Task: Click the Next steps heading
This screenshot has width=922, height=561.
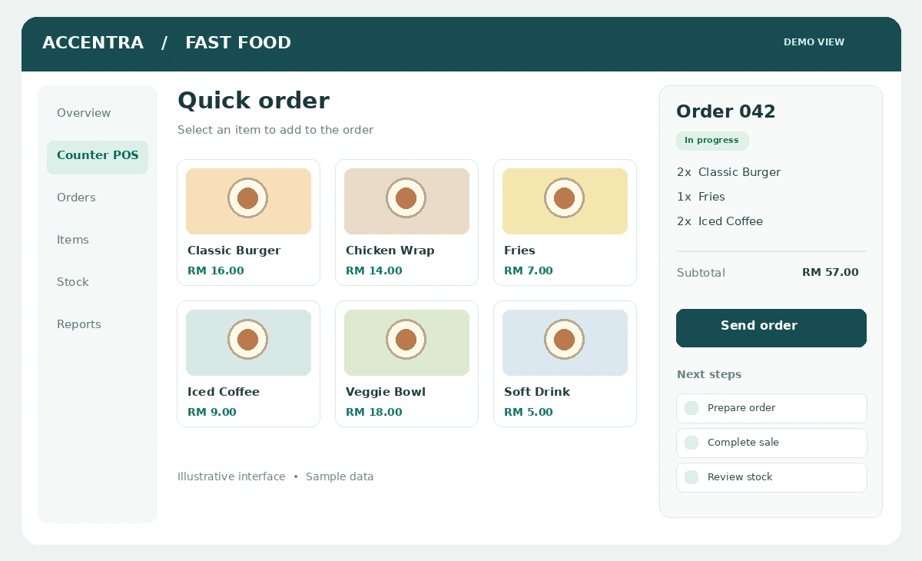Action: tap(709, 375)
